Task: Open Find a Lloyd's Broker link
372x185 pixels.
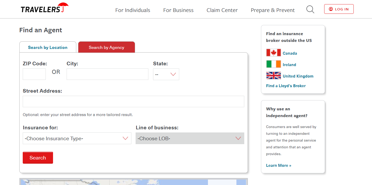Action: click(286, 86)
